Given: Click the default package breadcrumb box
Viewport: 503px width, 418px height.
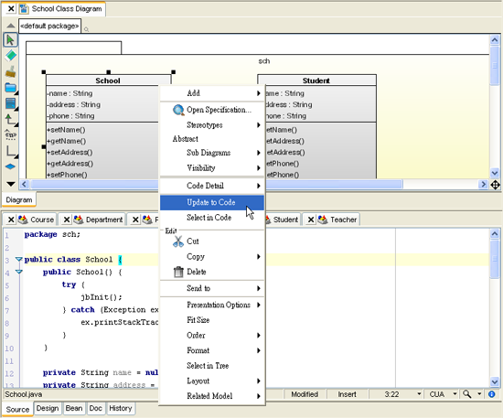Looking at the screenshot, I should click(49, 26).
